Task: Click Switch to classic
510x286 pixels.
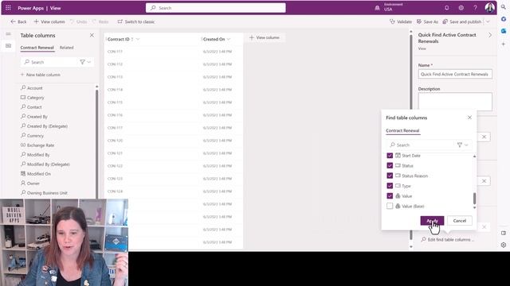Action: tap(136, 21)
